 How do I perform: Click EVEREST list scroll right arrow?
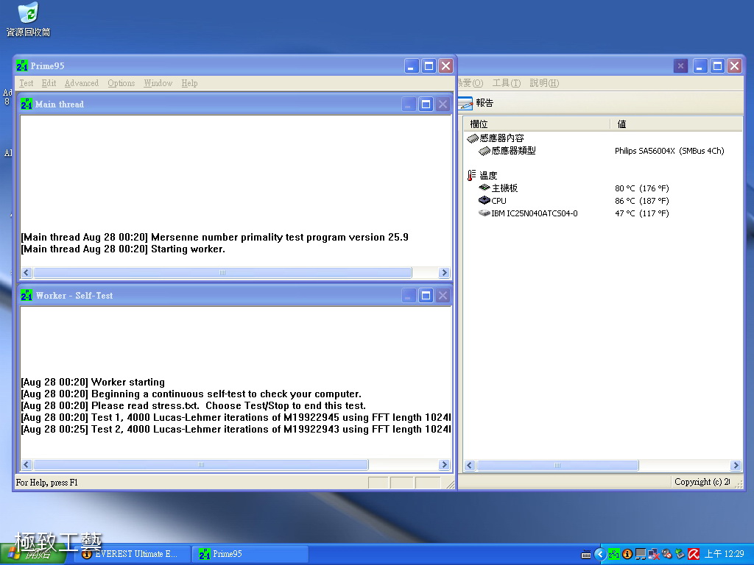click(x=736, y=465)
